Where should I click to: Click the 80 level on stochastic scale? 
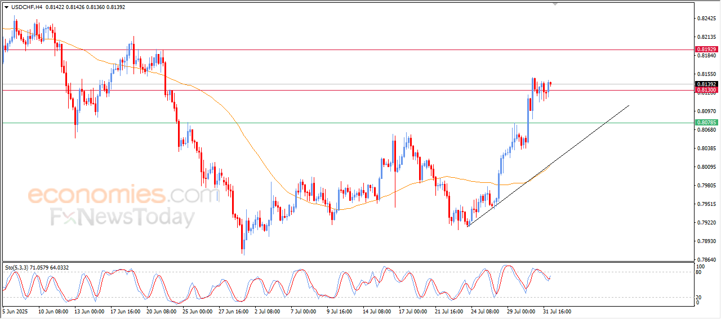700,272
